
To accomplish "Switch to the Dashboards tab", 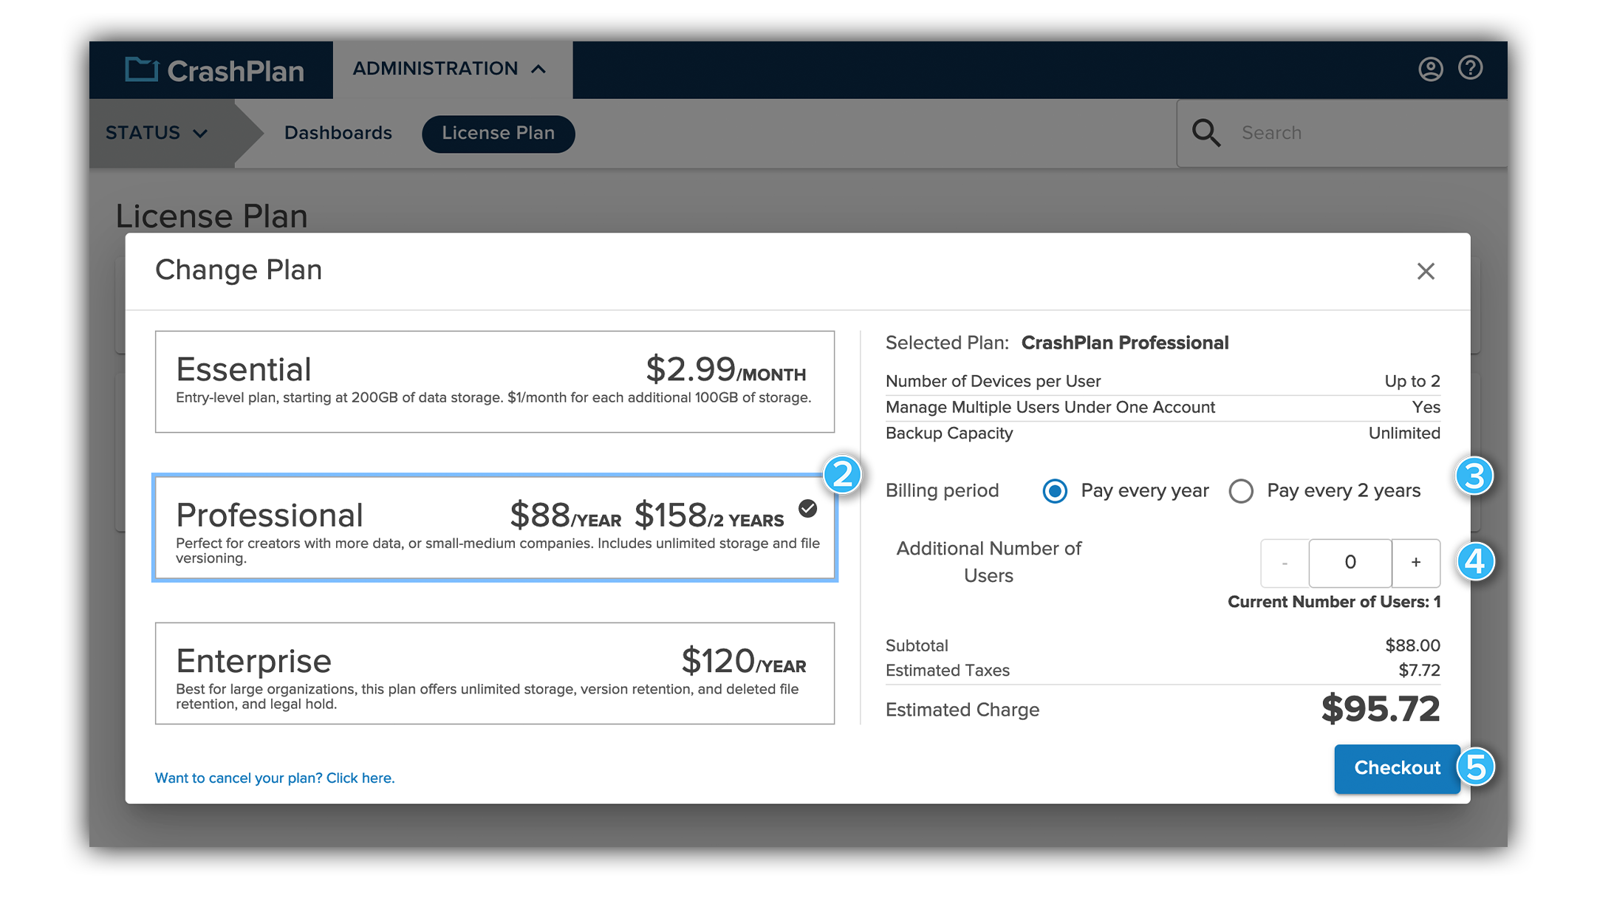I will (x=338, y=133).
